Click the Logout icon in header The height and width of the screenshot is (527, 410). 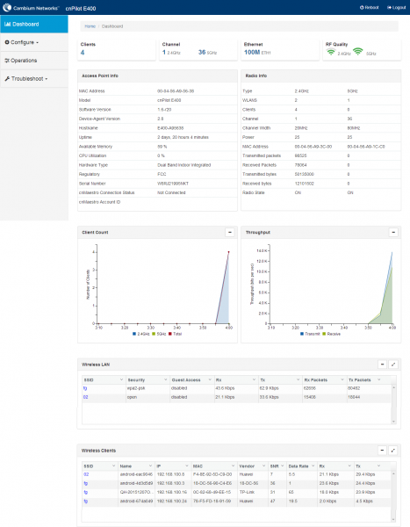tap(389, 7)
